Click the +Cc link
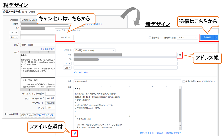 [81, 72]
